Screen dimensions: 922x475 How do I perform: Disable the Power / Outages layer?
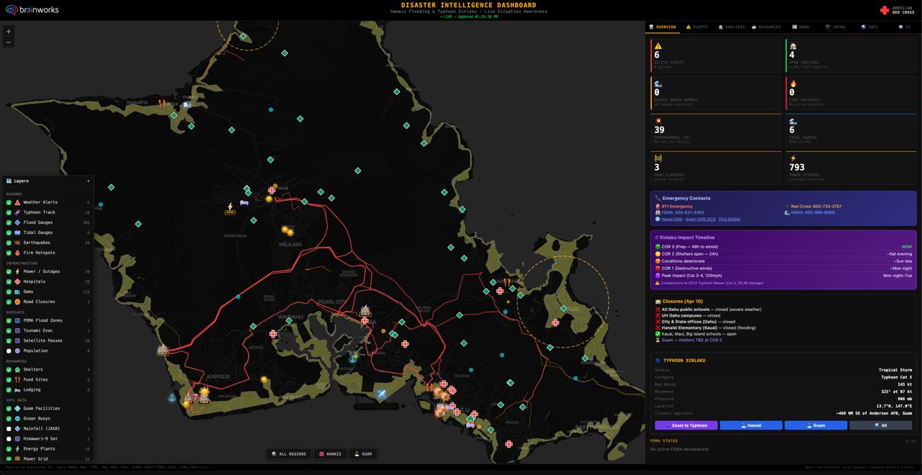pos(9,272)
